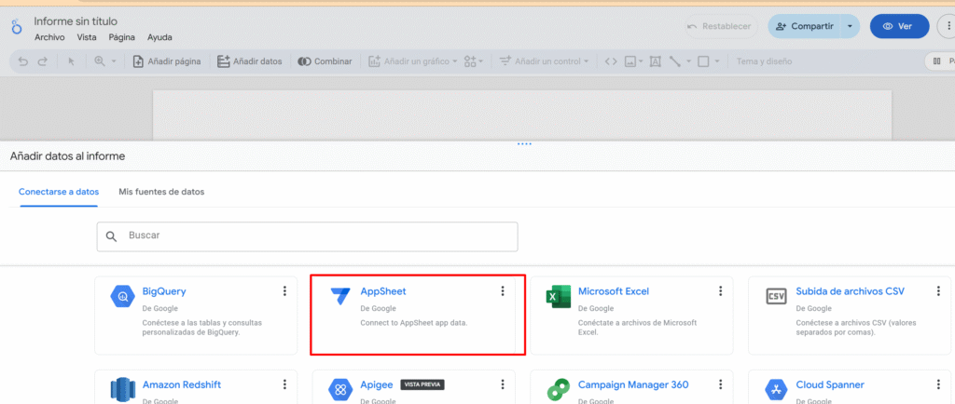Open Añadir un control dropdown
This screenshot has width=955, height=404.
pyautogui.click(x=544, y=61)
